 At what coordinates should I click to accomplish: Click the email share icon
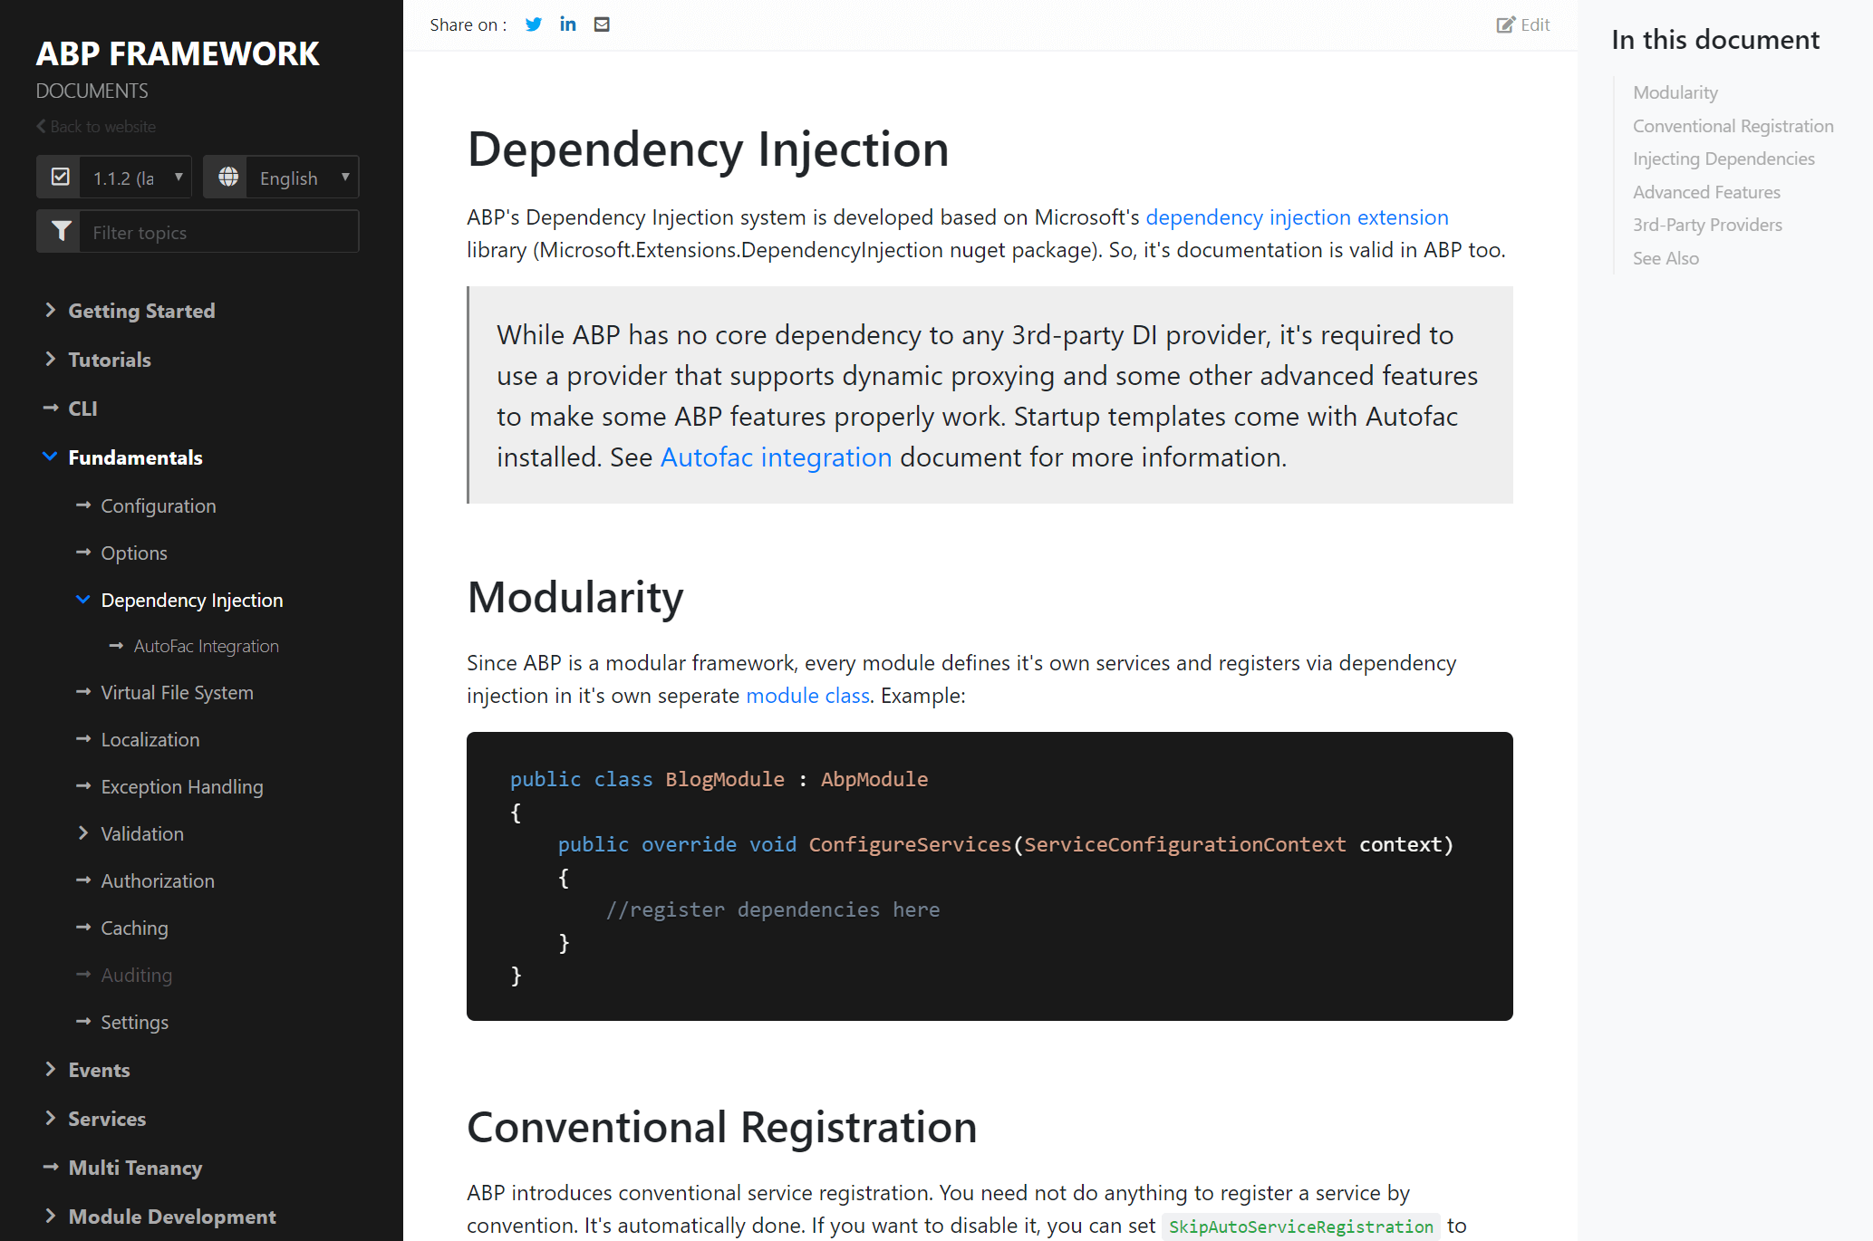[602, 24]
